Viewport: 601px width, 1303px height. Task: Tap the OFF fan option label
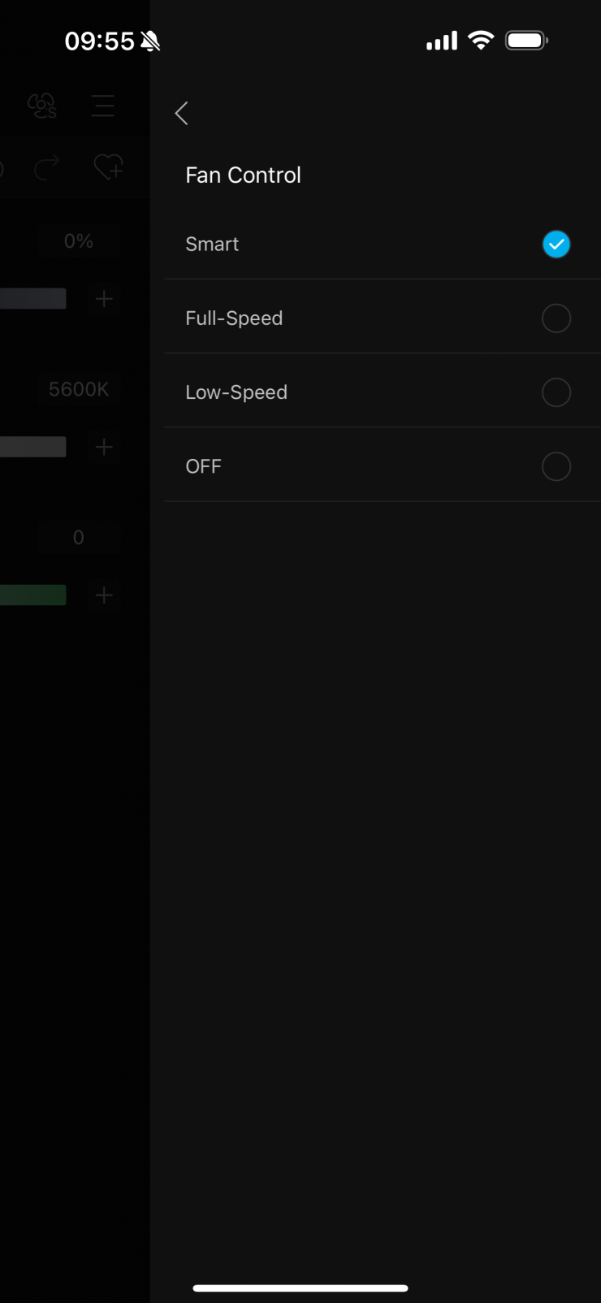pyautogui.click(x=203, y=466)
